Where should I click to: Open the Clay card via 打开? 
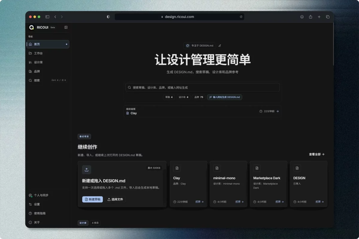[x=200, y=202]
